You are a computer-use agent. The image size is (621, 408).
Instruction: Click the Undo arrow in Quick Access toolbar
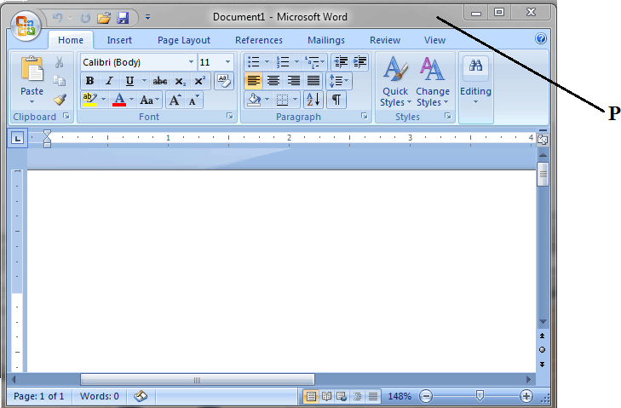pyautogui.click(x=57, y=18)
